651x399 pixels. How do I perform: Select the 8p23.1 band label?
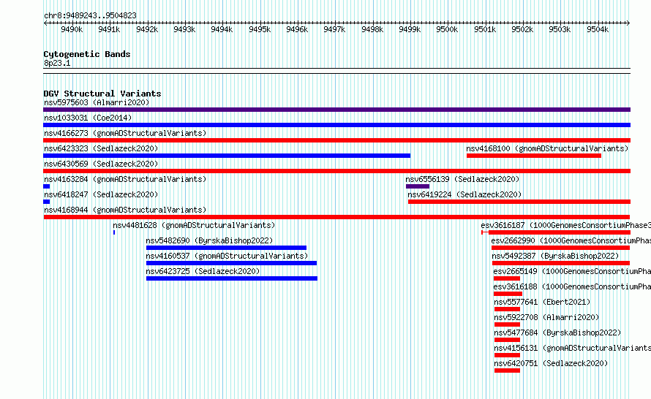pyautogui.click(x=57, y=63)
